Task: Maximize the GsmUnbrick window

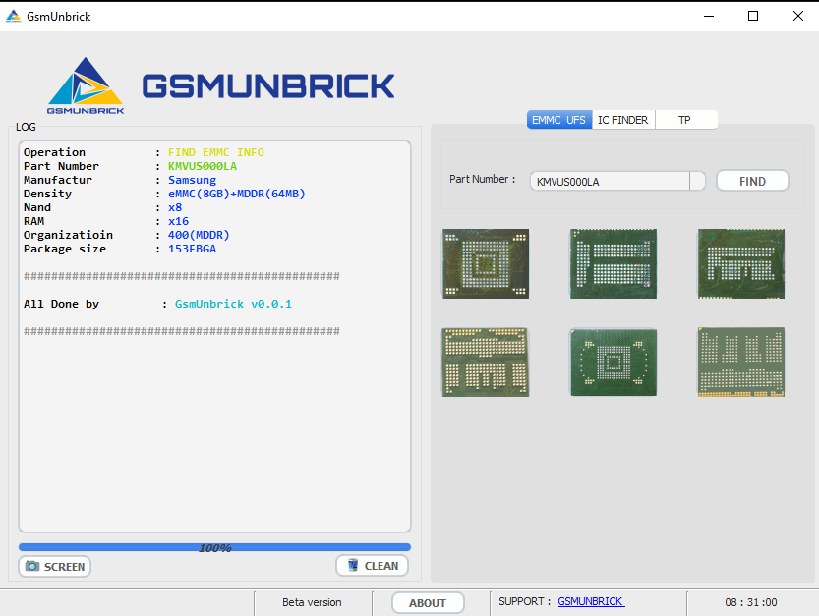Action: (753, 16)
